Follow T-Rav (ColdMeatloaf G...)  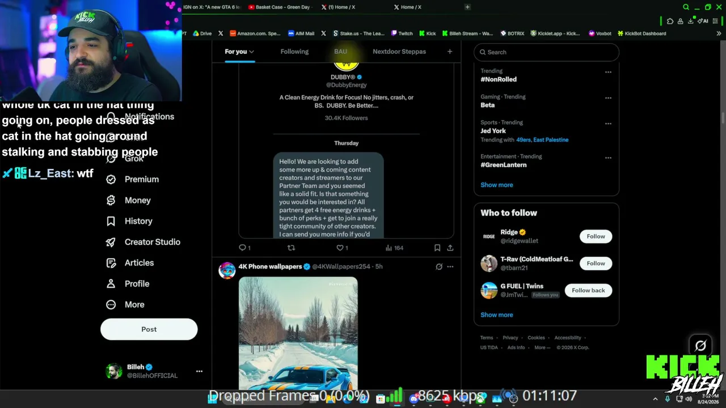tap(596, 263)
